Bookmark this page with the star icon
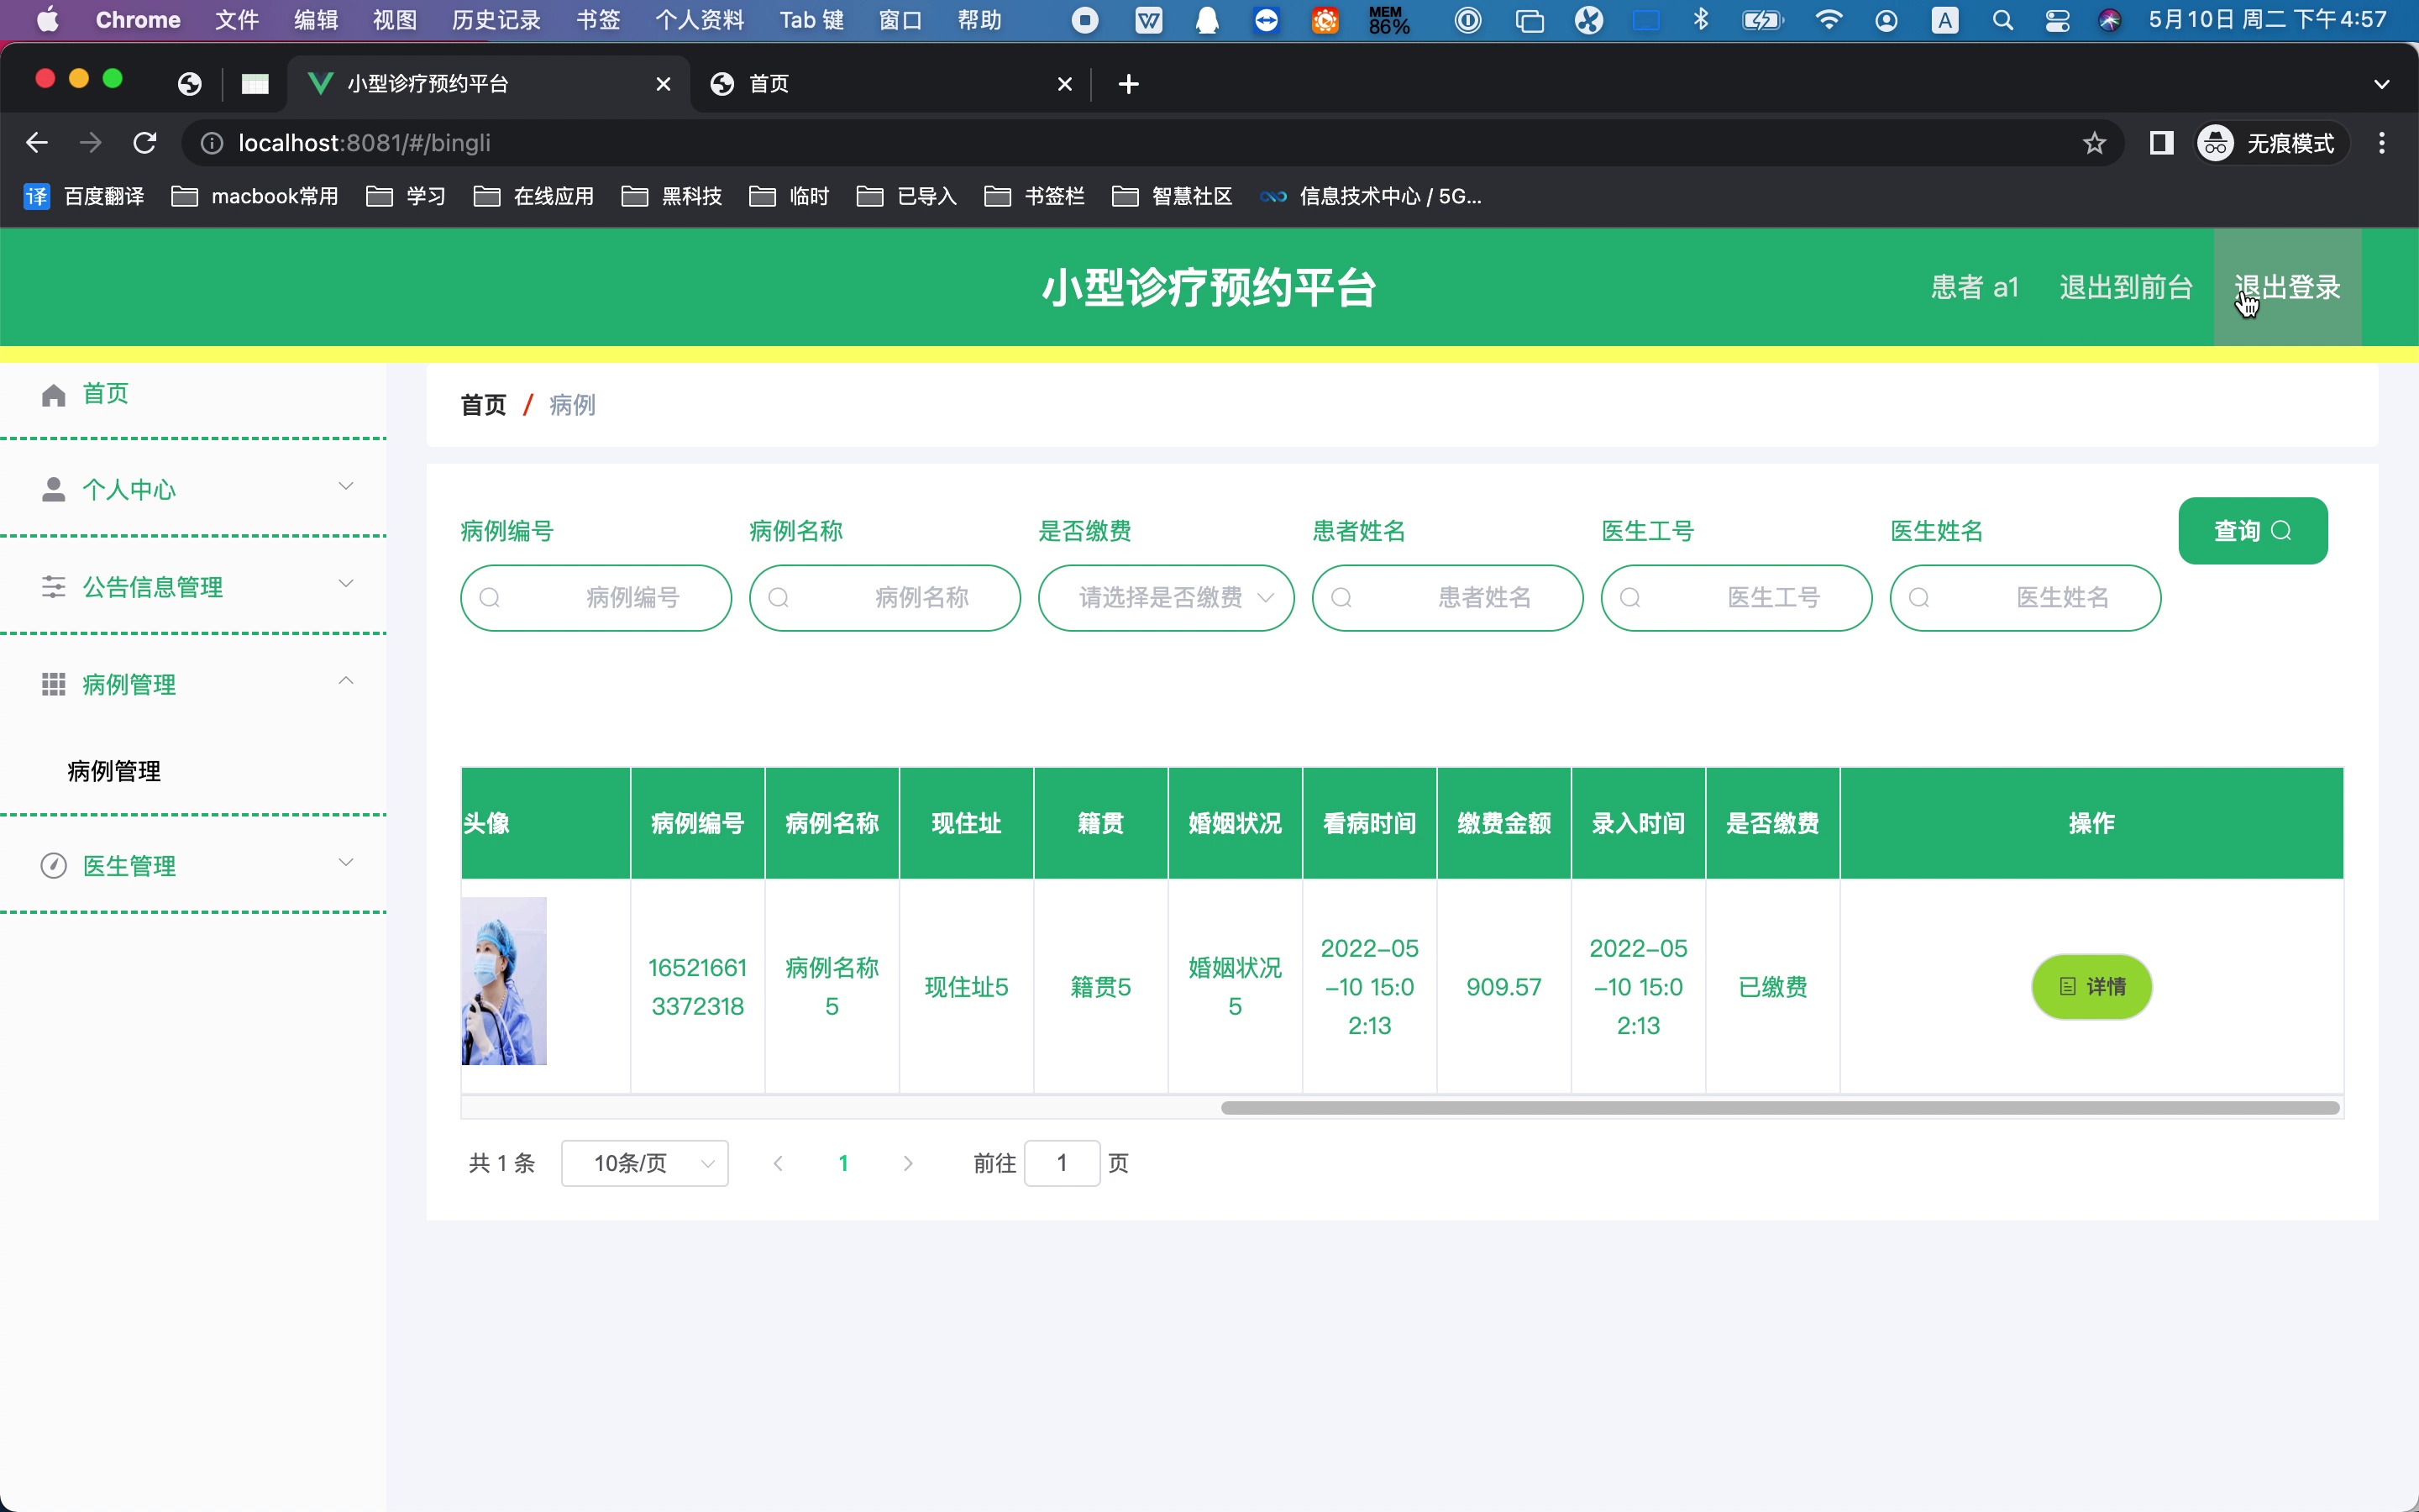The width and height of the screenshot is (2419, 1512). (2094, 143)
